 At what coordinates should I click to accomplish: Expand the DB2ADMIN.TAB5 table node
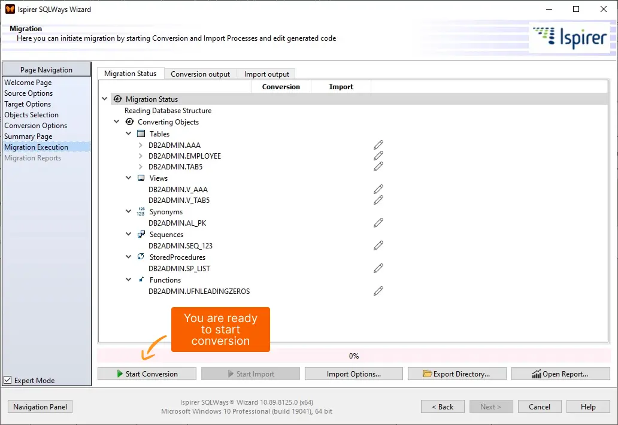point(140,166)
